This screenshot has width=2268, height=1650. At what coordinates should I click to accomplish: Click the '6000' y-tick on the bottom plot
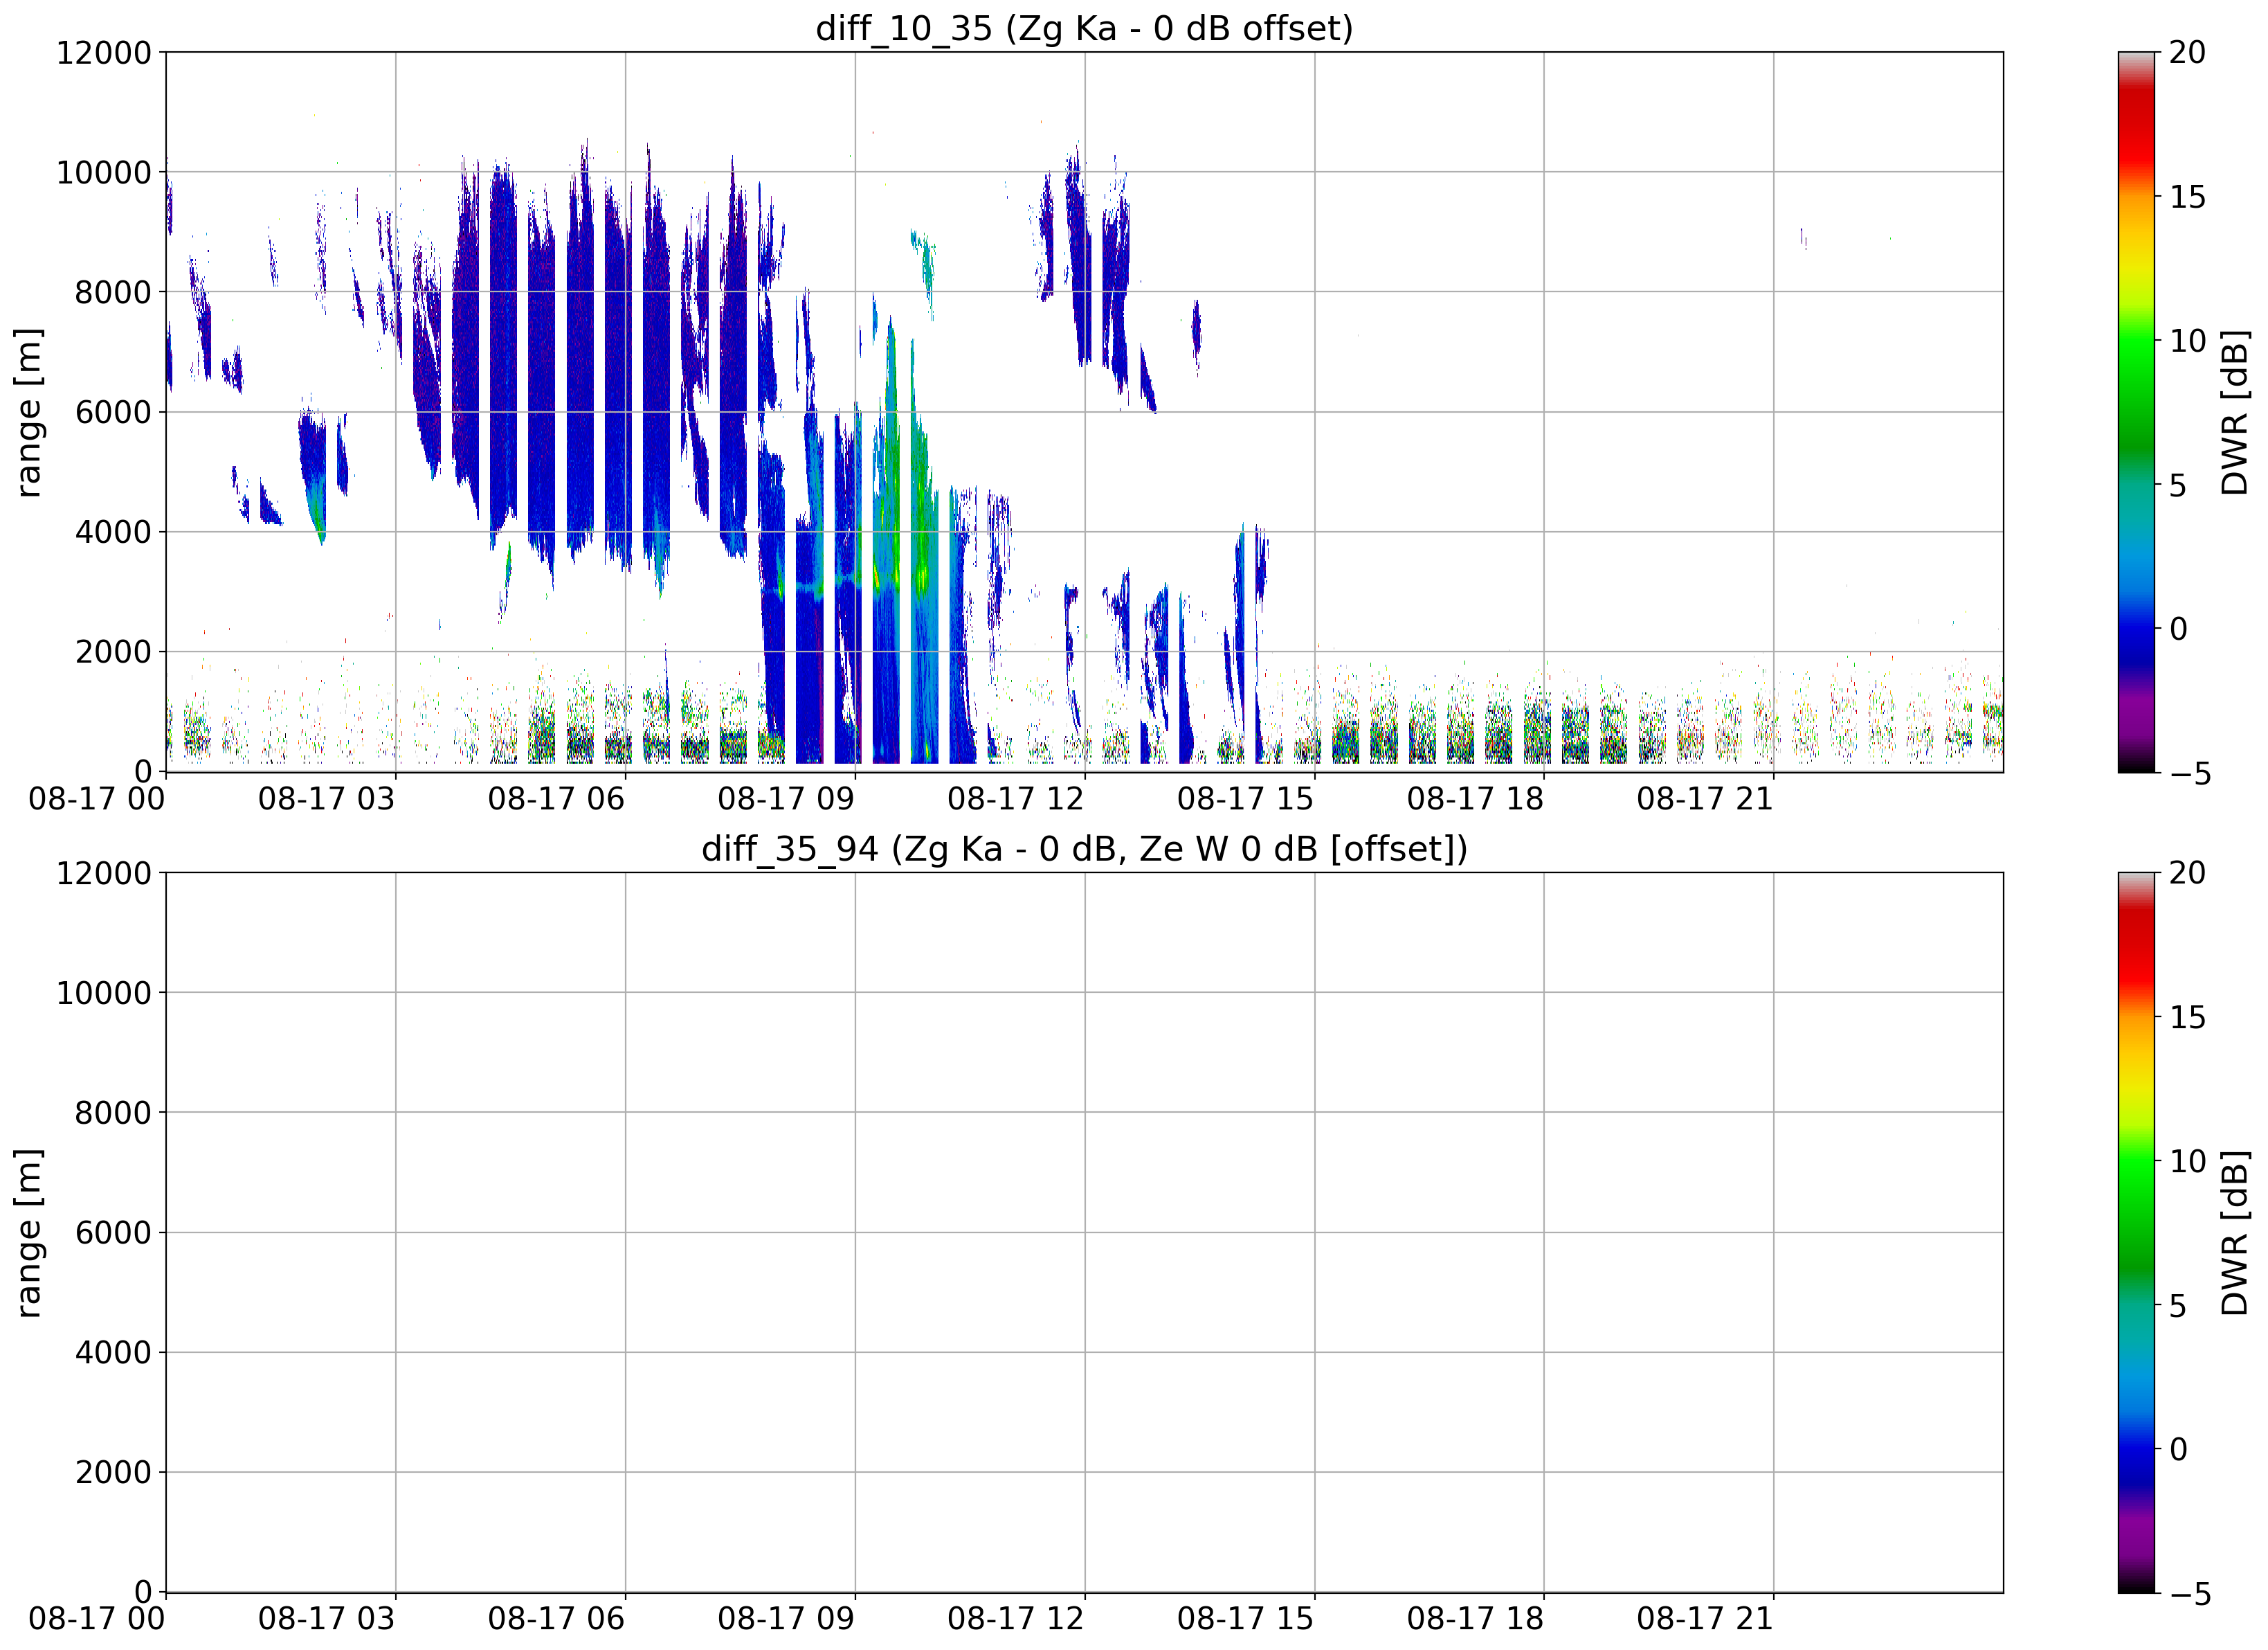point(113,1232)
